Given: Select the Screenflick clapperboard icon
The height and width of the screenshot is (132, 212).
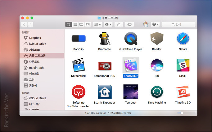Looking at the screenshot, I should 79,65.
